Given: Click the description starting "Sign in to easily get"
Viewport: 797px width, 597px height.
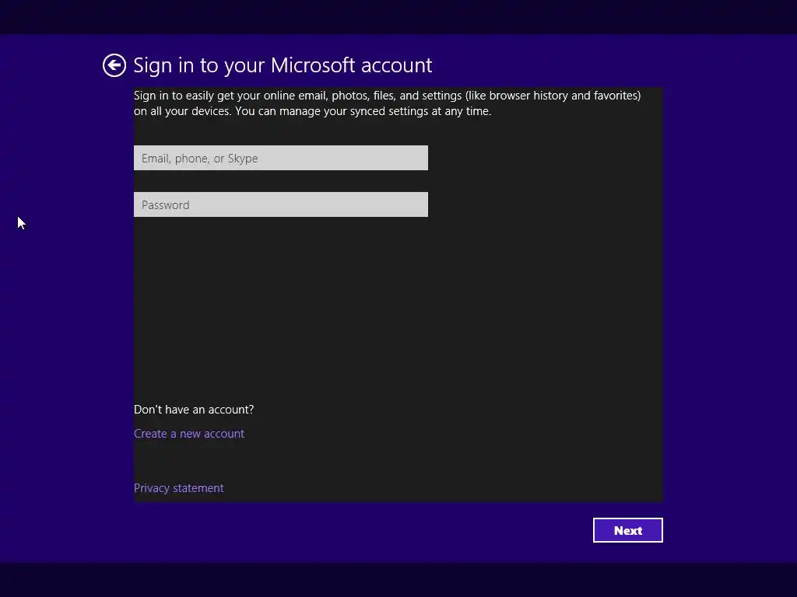Looking at the screenshot, I should [388, 103].
